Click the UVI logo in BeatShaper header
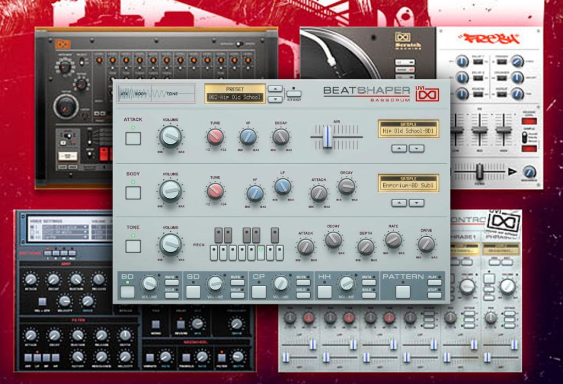563x384 pixels. click(427, 94)
